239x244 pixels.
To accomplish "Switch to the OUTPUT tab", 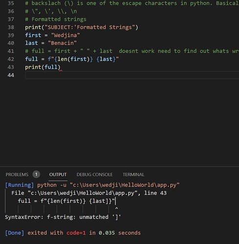I will coord(58,175).
